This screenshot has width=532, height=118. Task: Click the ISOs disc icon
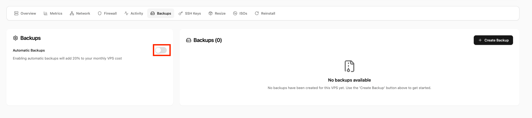pyautogui.click(x=235, y=13)
